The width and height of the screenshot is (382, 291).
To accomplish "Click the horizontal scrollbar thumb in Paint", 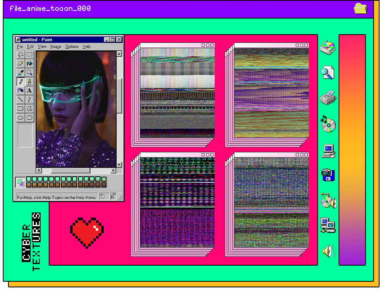I will tap(70, 170).
